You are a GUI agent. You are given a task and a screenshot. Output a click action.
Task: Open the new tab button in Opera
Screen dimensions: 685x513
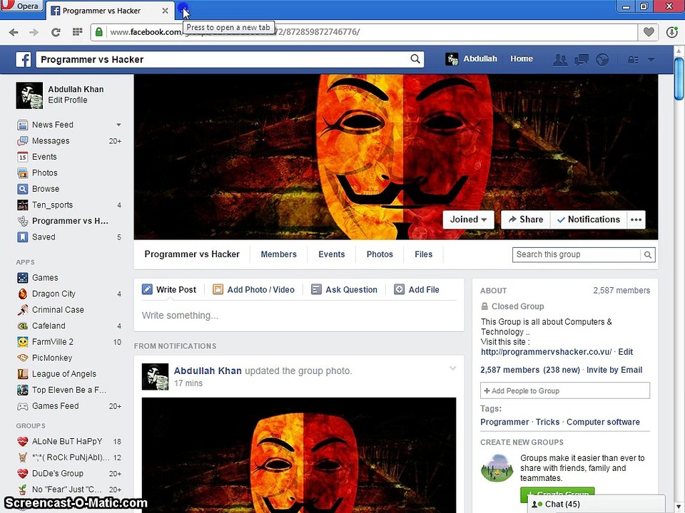[x=183, y=9]
